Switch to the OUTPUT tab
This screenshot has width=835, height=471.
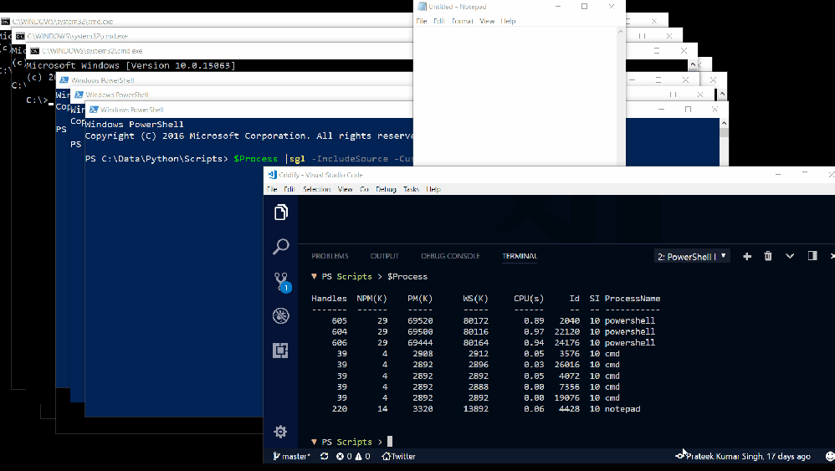point(385,256)
